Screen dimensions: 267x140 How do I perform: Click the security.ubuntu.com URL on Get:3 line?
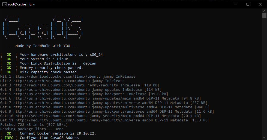(49, 85)
